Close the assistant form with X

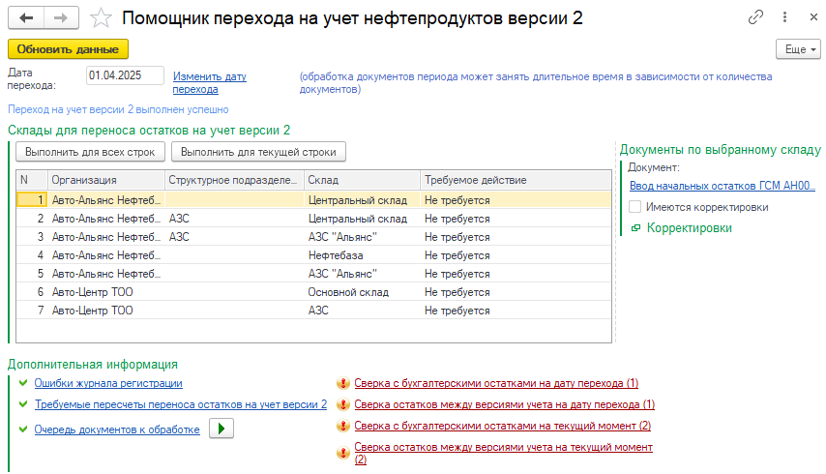click(x=809, y=18)
